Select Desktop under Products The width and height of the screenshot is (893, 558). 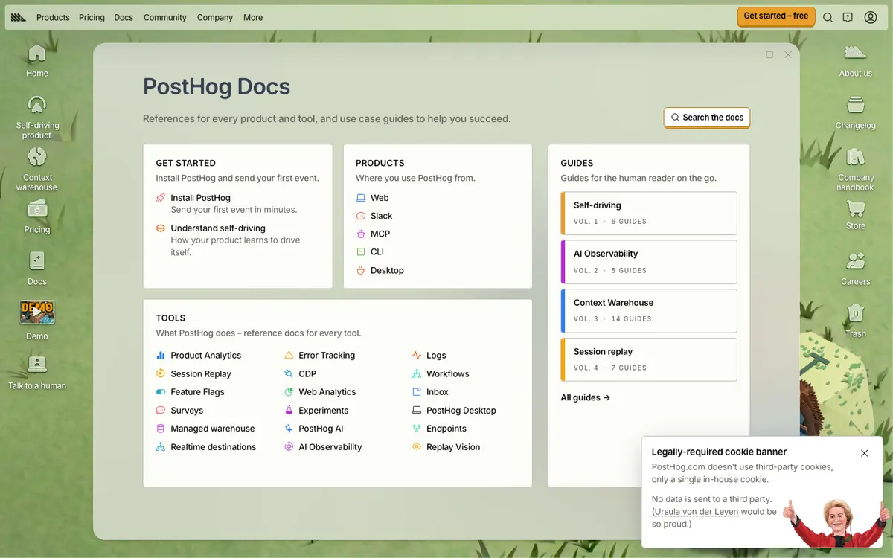click(x=387, y=270)
